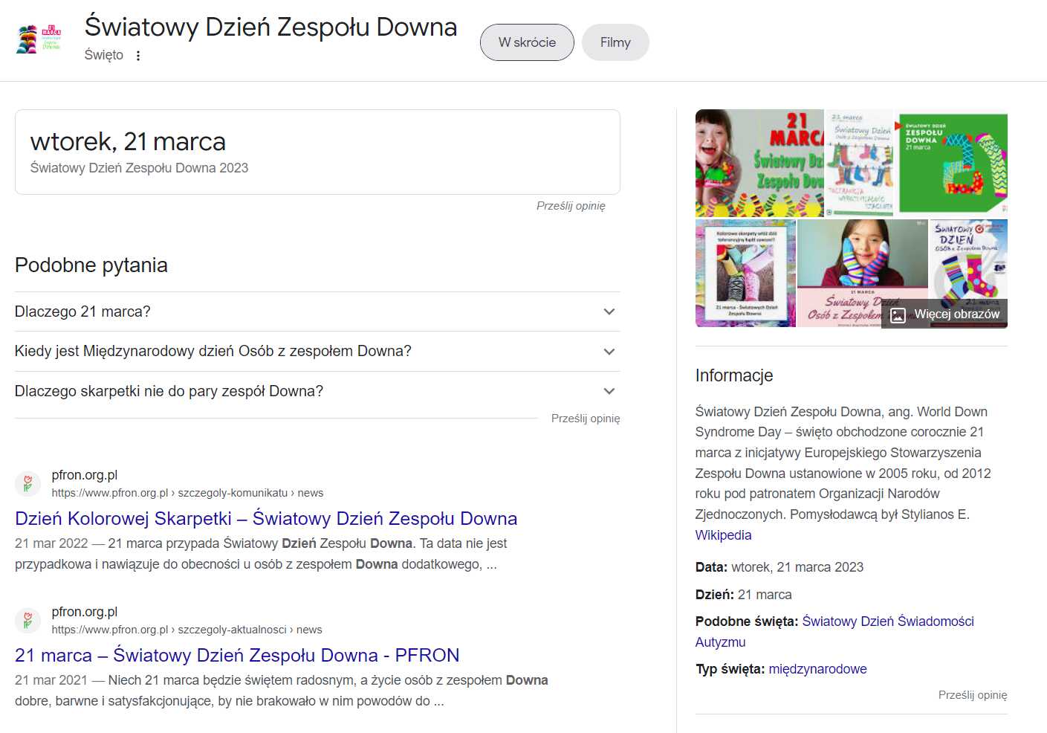Click the Data: wtorek, 21 marca 2023 line

tap(779, 567)
